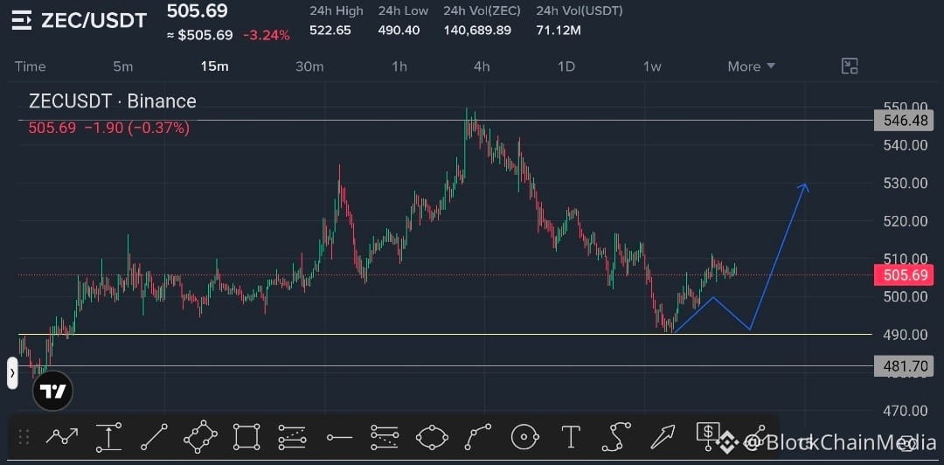The width and height of the screenshot is (944, 465).
Task: Select the circle drawing tool
Action: click(x=524, y=437)
